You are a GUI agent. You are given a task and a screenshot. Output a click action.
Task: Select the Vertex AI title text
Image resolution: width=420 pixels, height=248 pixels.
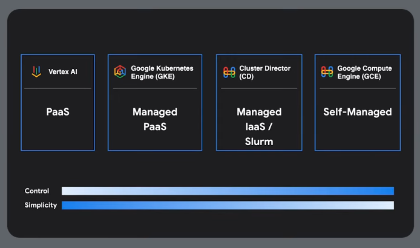pyautogui.click(x=63, y=72)
